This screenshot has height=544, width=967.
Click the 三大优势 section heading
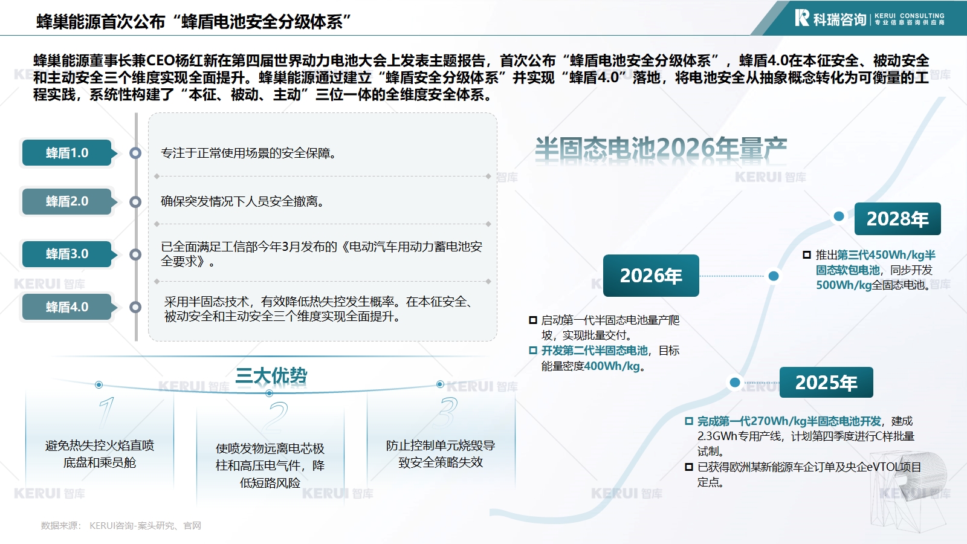click(x=271, y=376)
